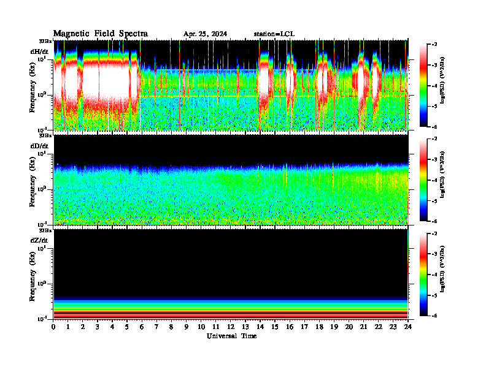Click the dD/dt panel label
Image resolution: width=486 pixels, height=375 pixels.
click(x=39, y=146)
